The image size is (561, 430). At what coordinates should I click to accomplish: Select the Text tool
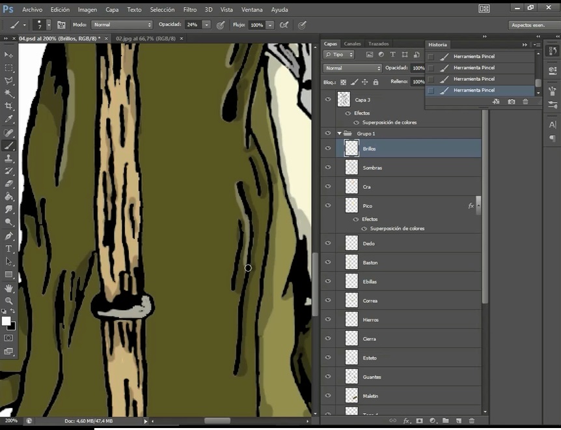pyautogui.click(x=9, y=248)
